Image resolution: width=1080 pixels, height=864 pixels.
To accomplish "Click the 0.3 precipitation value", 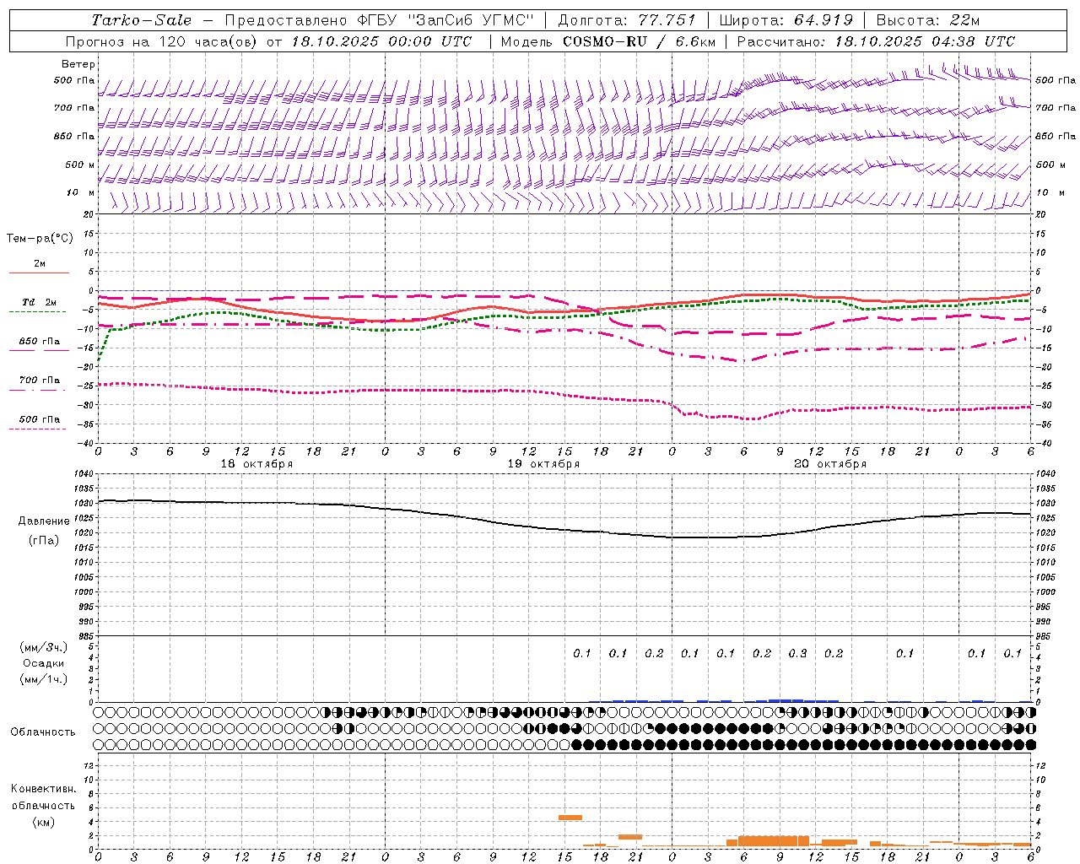I will pyautogui.click(x=797, y=653).
